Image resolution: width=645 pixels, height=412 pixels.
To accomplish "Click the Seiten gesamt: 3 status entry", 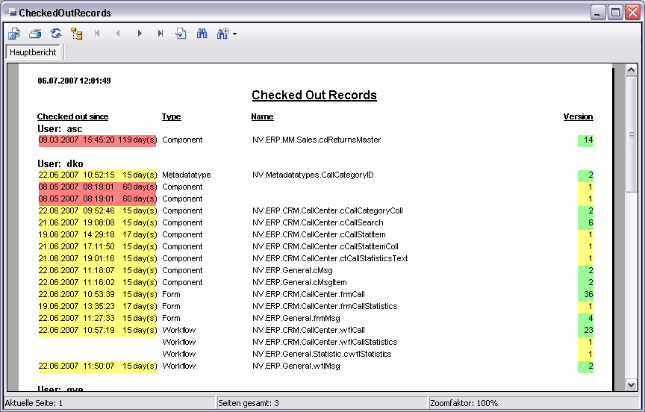I will pos(249,403).
